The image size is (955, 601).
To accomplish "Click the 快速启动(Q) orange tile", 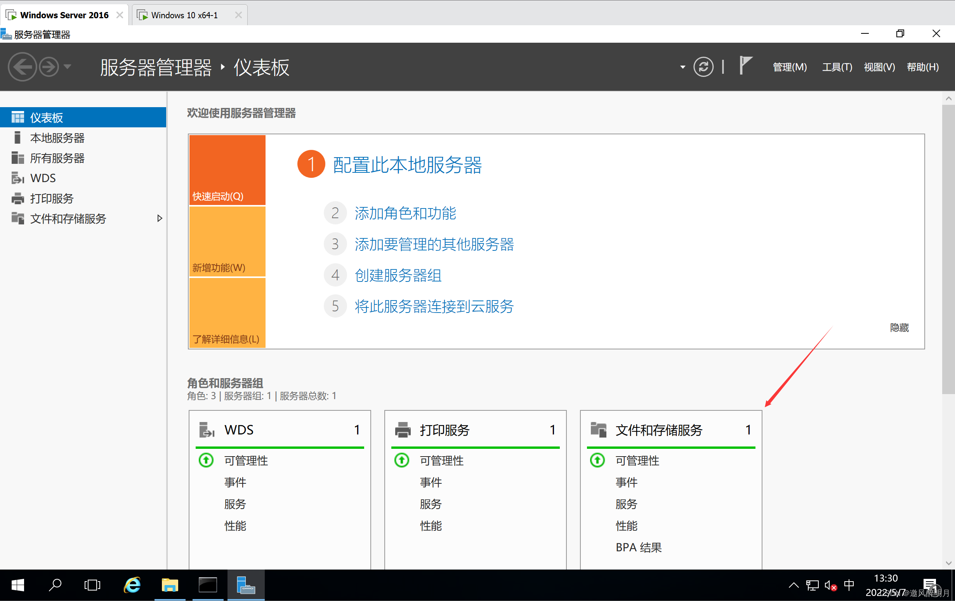I will pyautogui.click(x=227, y=170).
